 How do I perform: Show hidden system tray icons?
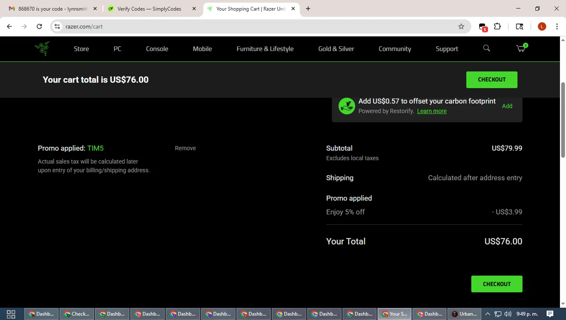tap(488, 314)
